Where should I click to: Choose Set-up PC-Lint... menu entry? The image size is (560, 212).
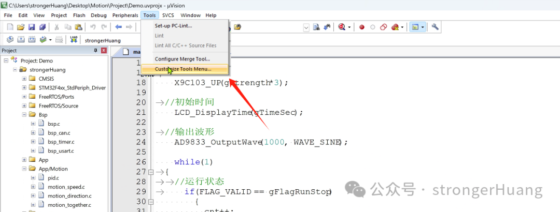click(185, 26)
